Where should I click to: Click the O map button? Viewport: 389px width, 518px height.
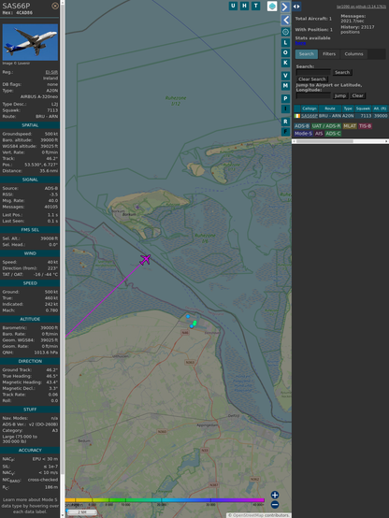(x=285, y=52)
